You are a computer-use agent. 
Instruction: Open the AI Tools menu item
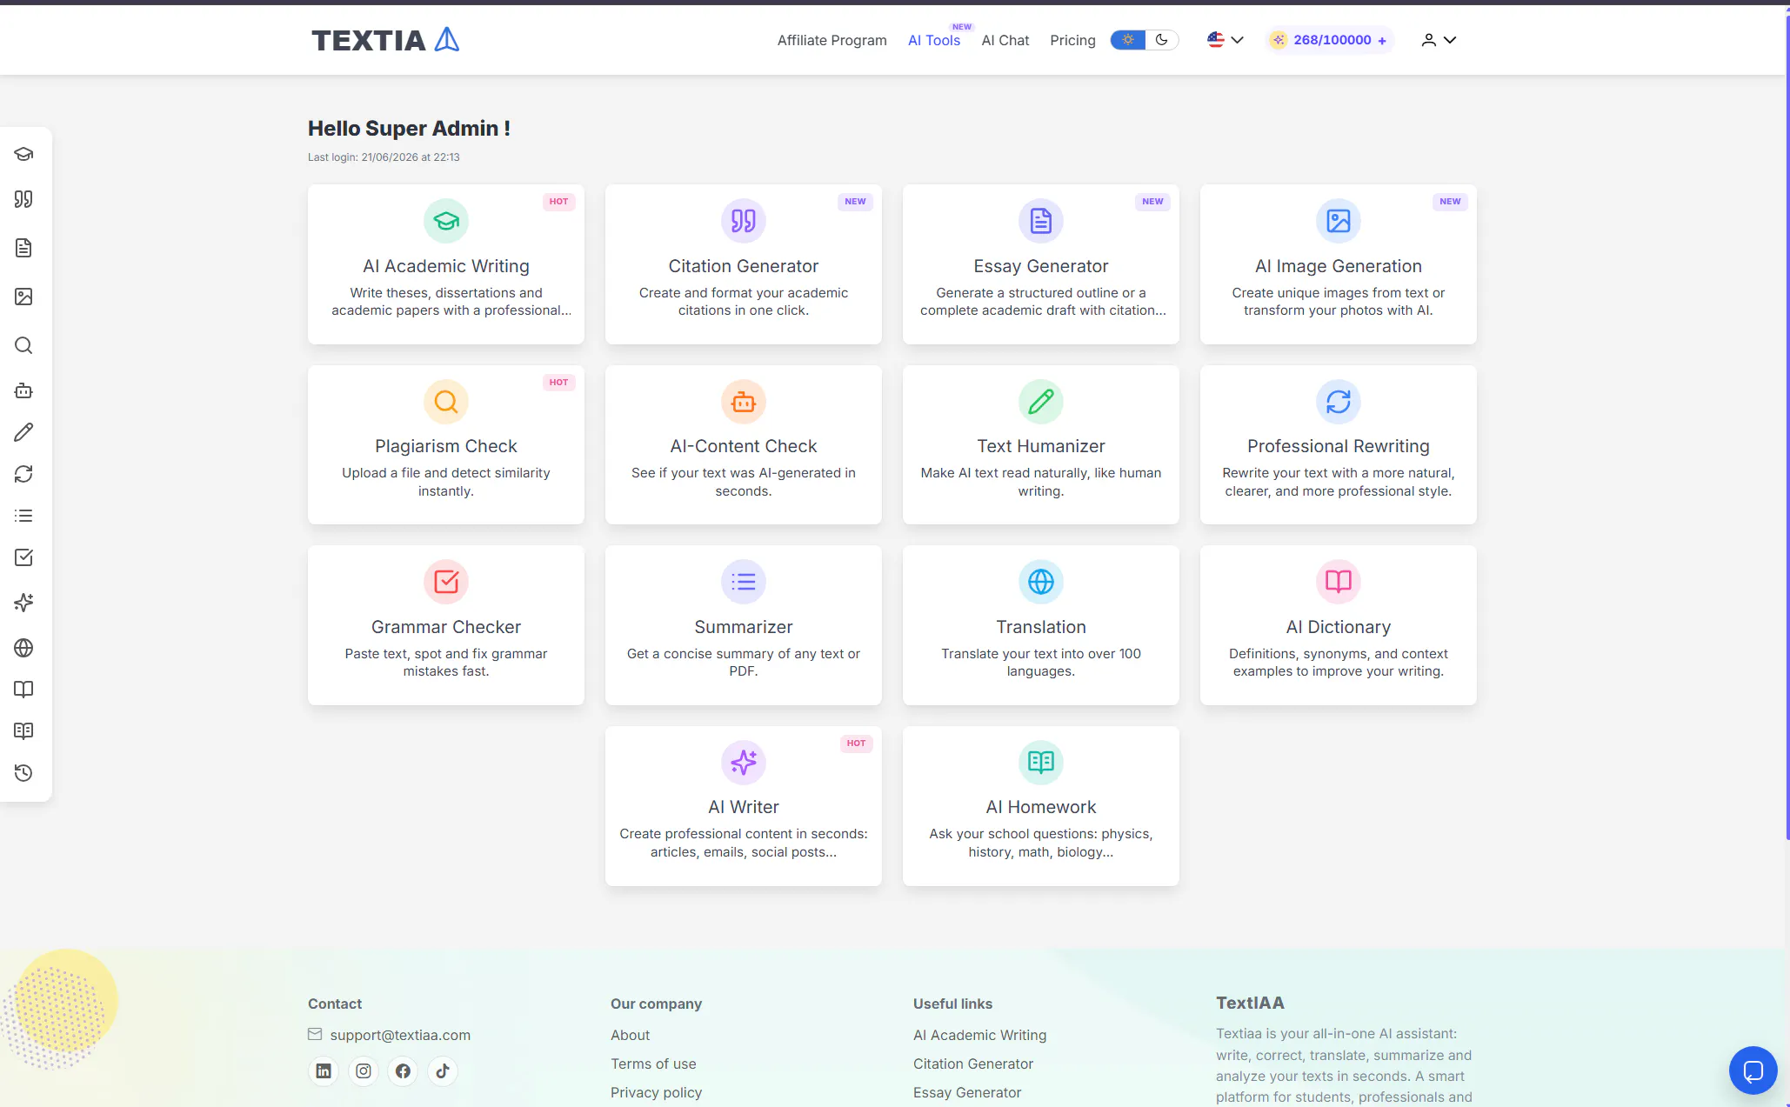(x=934, y=40)
